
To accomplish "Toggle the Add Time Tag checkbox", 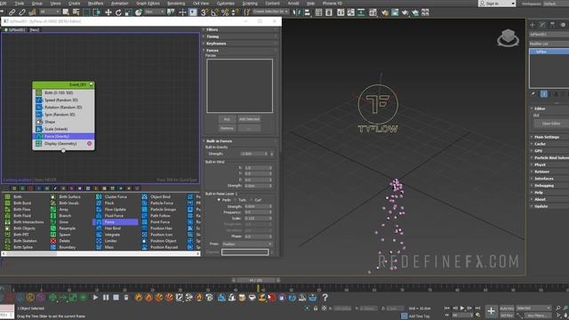I will (x=404, y=316).
